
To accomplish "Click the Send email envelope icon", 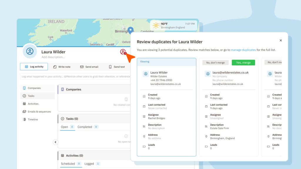I will tap(82, 67).
